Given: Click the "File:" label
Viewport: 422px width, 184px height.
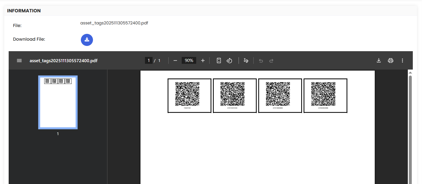Looking at the screenshot, I should click(17, 25).
